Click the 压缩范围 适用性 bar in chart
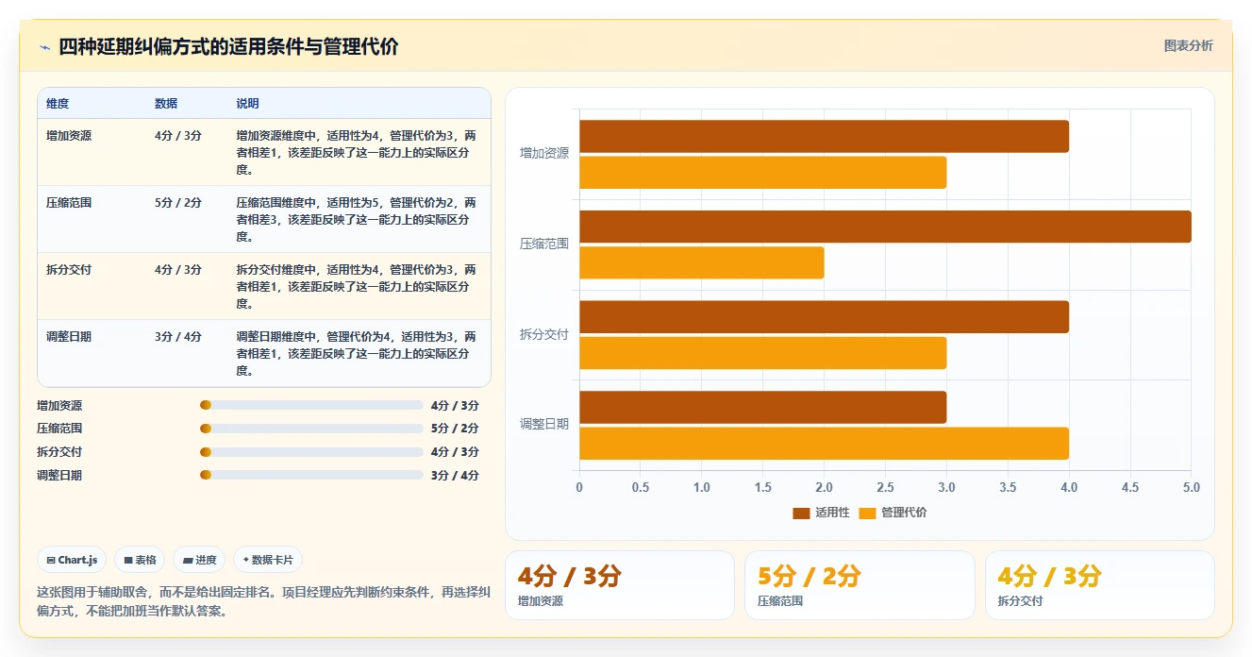The height and width of the screenshot is (657, 1252). coord(885,227)
